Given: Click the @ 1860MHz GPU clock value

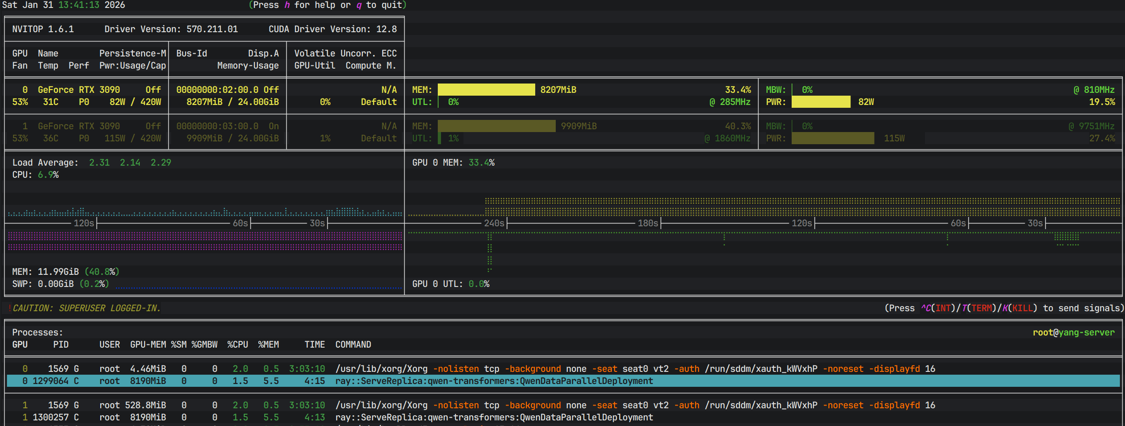Looking at the screenshot, I should point(727,138).
